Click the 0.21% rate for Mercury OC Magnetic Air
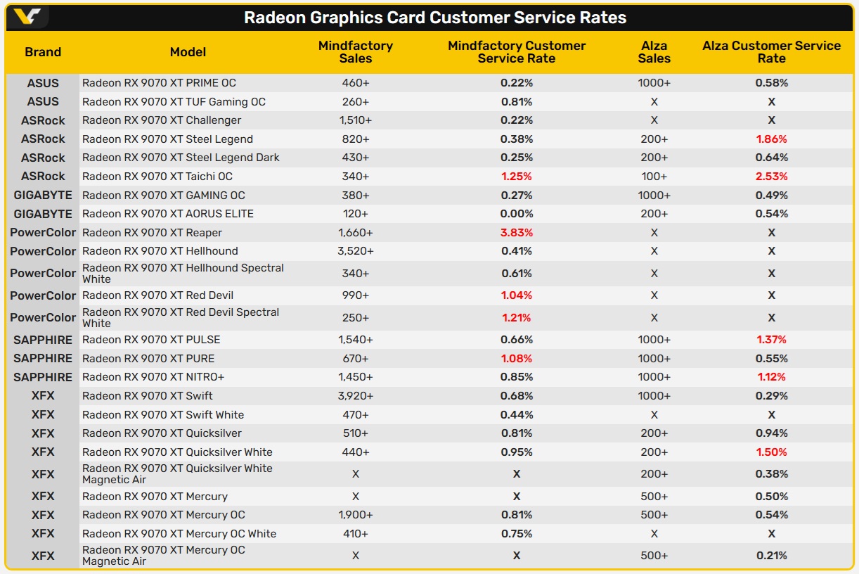859x574 pixels. (x=771, y=556)
